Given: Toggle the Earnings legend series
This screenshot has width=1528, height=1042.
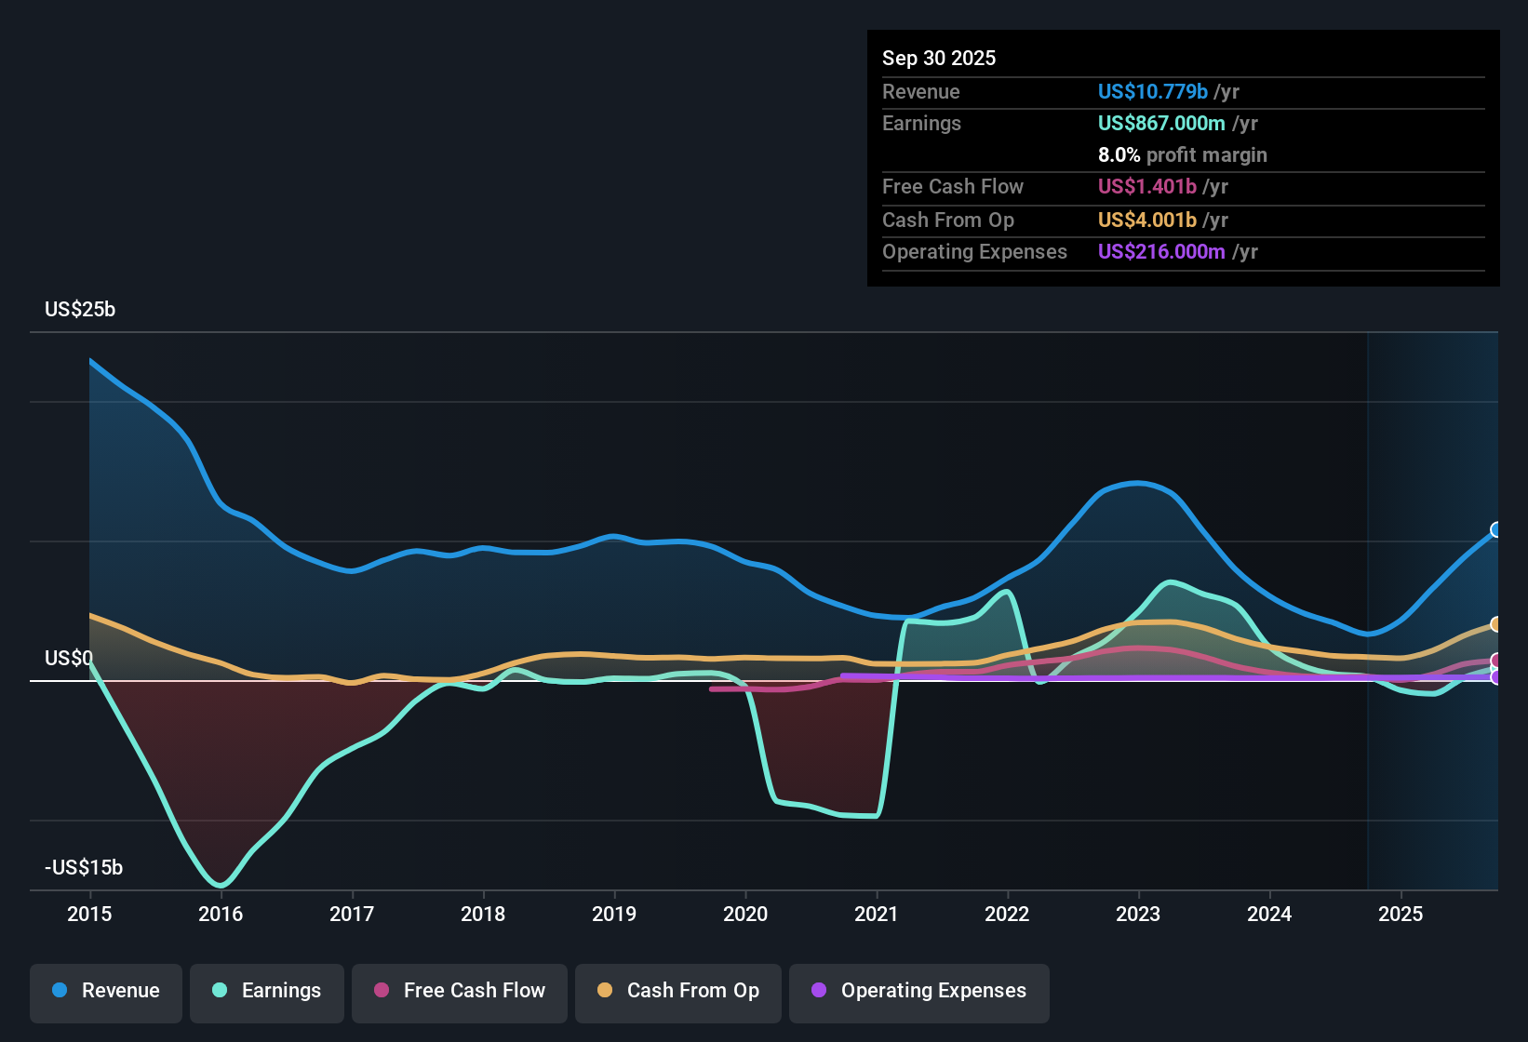Looking at the screenshot, I should (x=267, y=991).
